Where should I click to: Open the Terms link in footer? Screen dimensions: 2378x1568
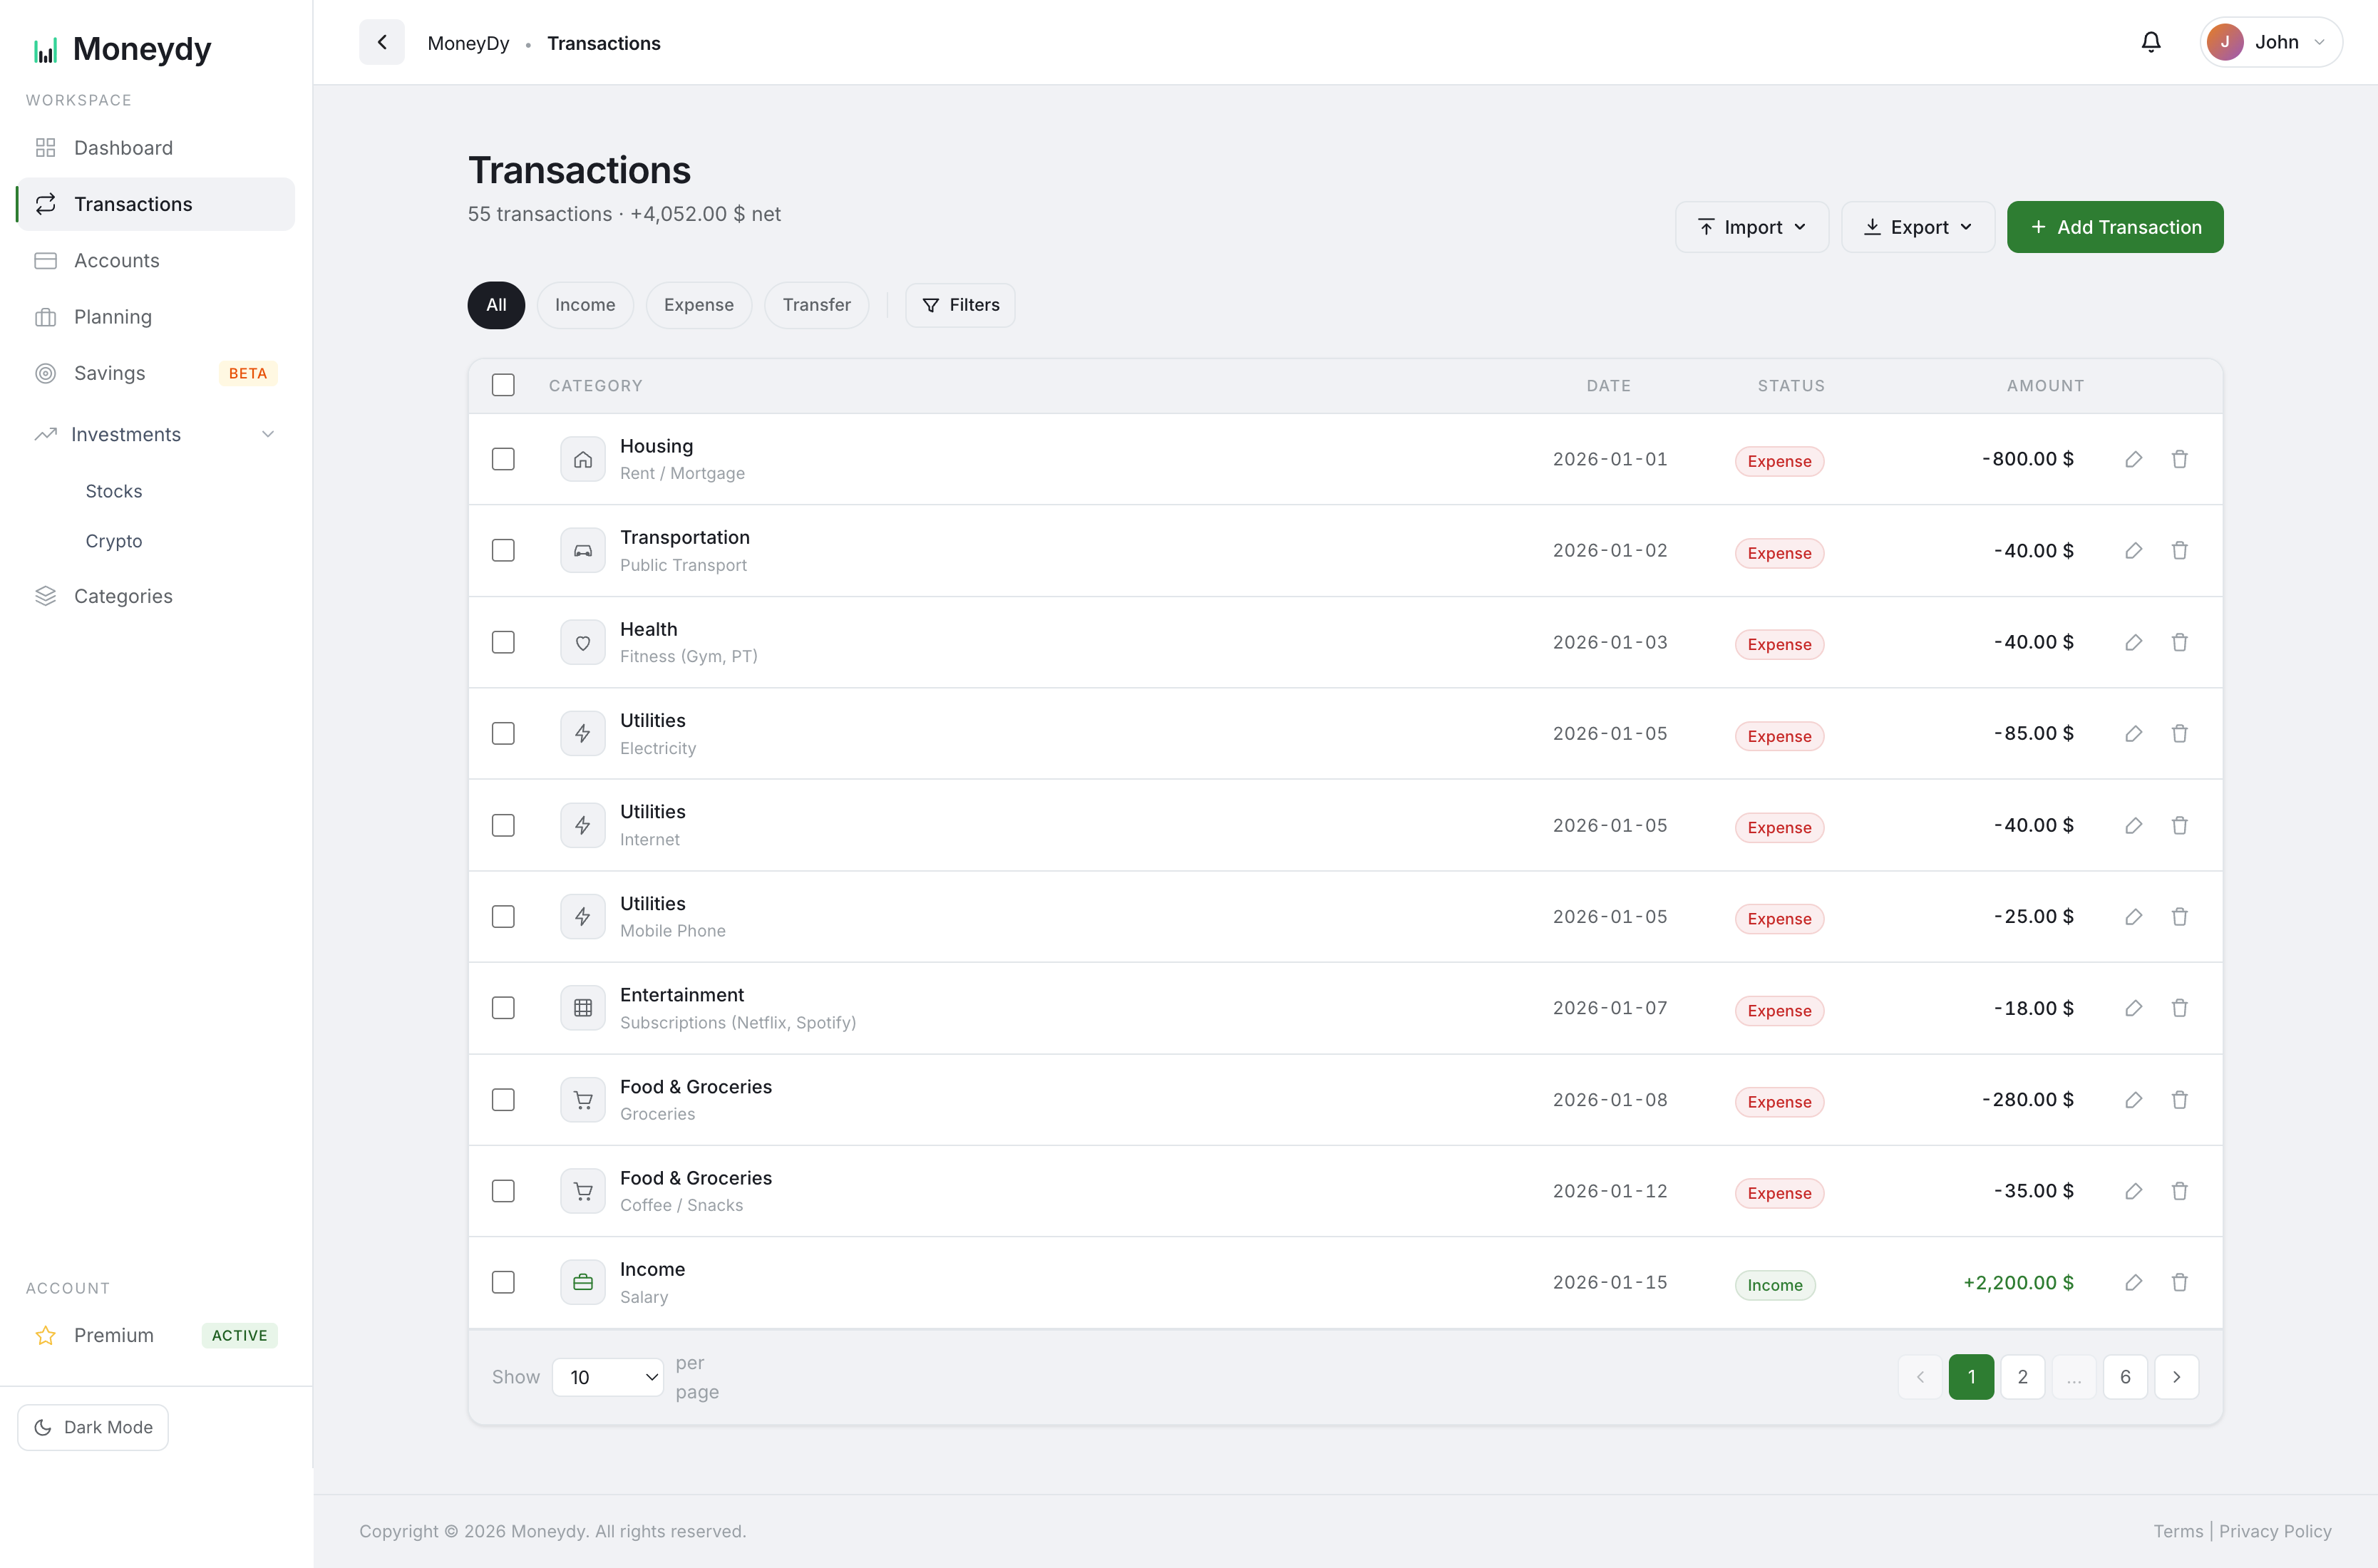tap(2178, 1531)
